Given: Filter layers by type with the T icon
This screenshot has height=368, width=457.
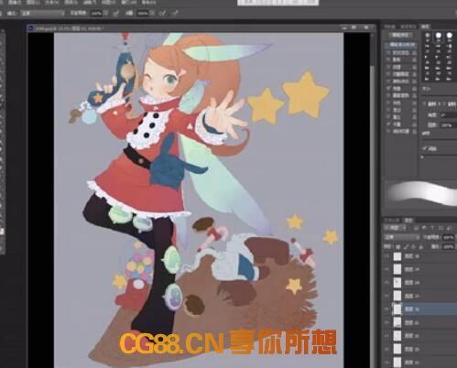Looking at the screenshot, I should click(x=432, y=228).
